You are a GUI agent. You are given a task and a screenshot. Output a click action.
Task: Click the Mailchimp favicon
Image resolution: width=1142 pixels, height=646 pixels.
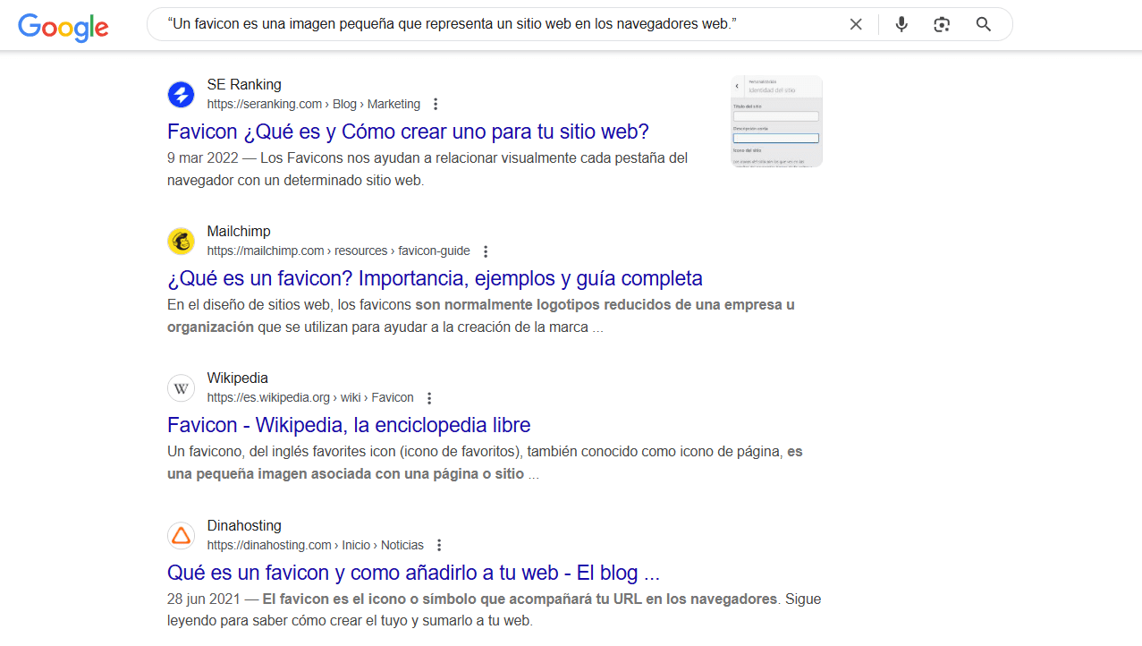(182, 241)
